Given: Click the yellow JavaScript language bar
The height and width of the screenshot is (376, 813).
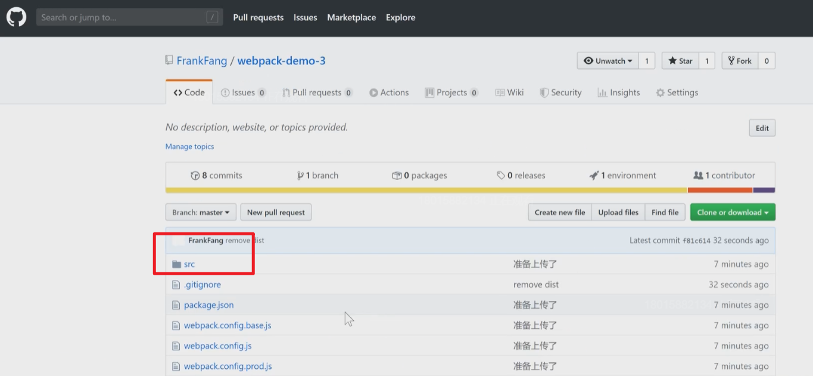Looking at the screenshot, I should [426, 190].
